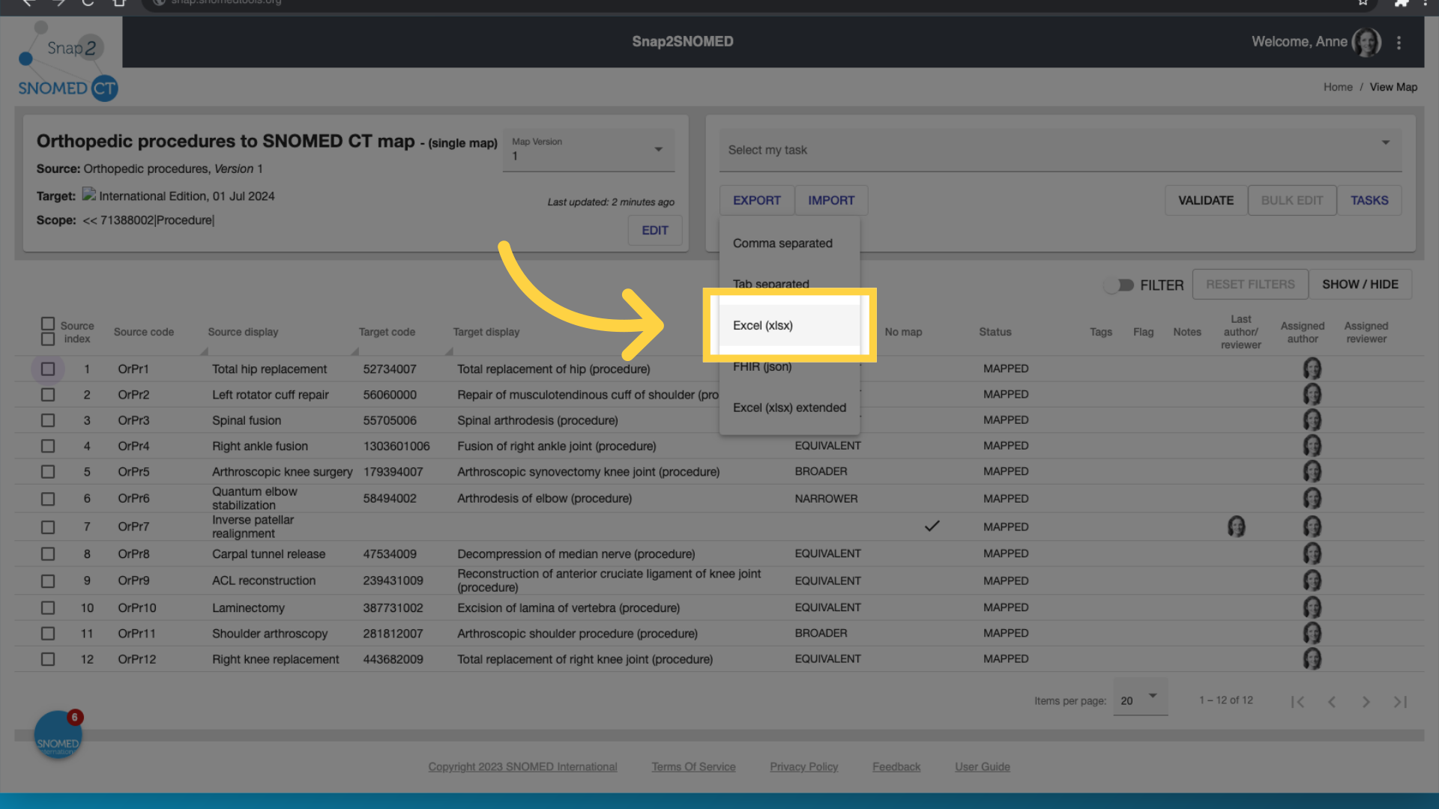
Task: Sort by Source display column header
Action: [243, 332]
